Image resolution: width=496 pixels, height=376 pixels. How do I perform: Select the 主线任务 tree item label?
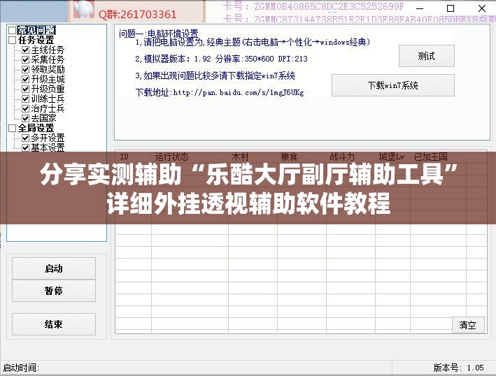pyautogui.click(x=48, y=50)
